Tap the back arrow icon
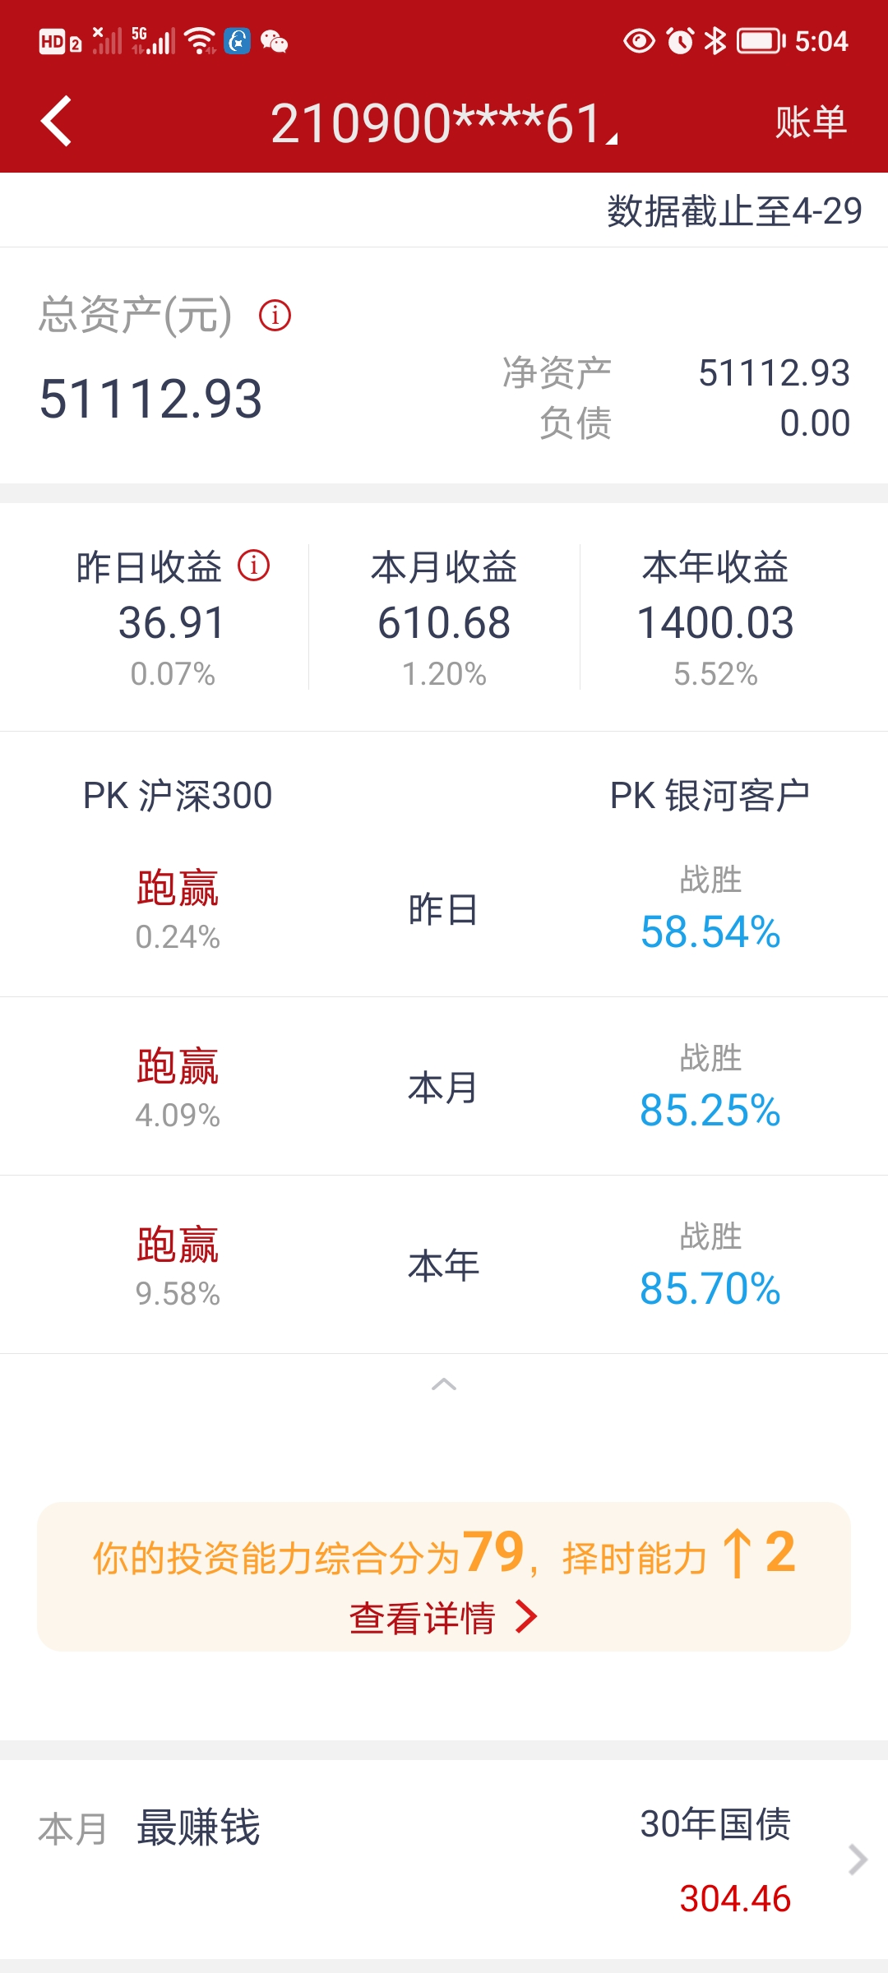 (x=56, y=122)
